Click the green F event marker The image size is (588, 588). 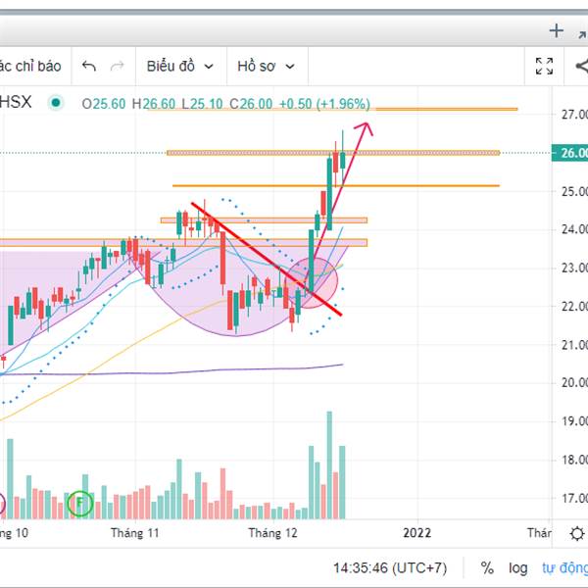[80, 503]
